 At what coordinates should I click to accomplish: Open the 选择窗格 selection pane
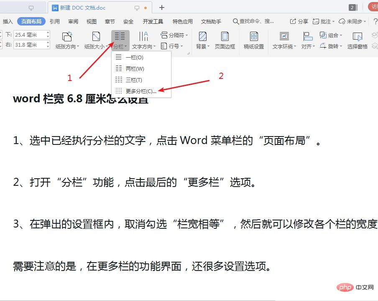pos(357,40)
